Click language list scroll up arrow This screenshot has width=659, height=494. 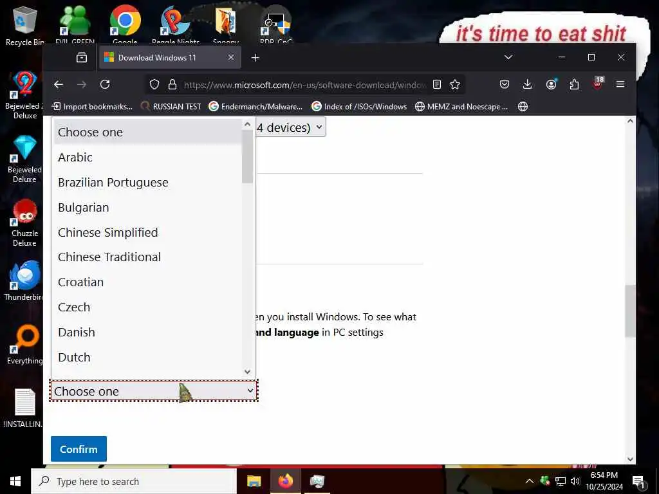click(247, 124)
